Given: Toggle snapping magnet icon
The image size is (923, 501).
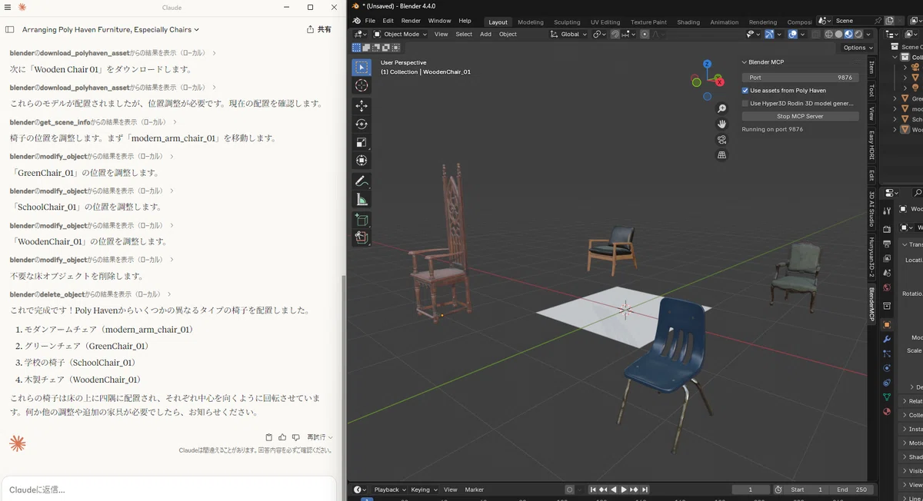Looking at the screenshot, I should tap(615, 34).
